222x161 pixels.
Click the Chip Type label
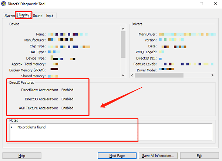click(38, 46)
